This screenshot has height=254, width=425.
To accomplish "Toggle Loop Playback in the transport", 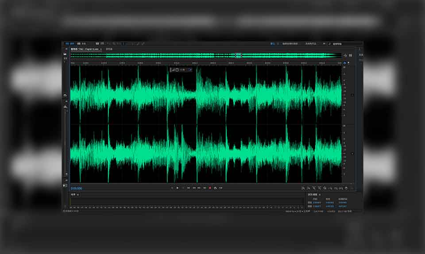I will click(215, 188).
